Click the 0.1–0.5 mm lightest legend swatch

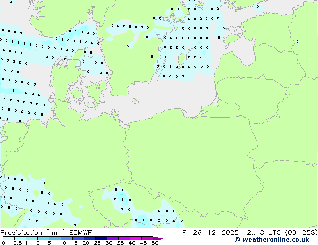point(9,238)
